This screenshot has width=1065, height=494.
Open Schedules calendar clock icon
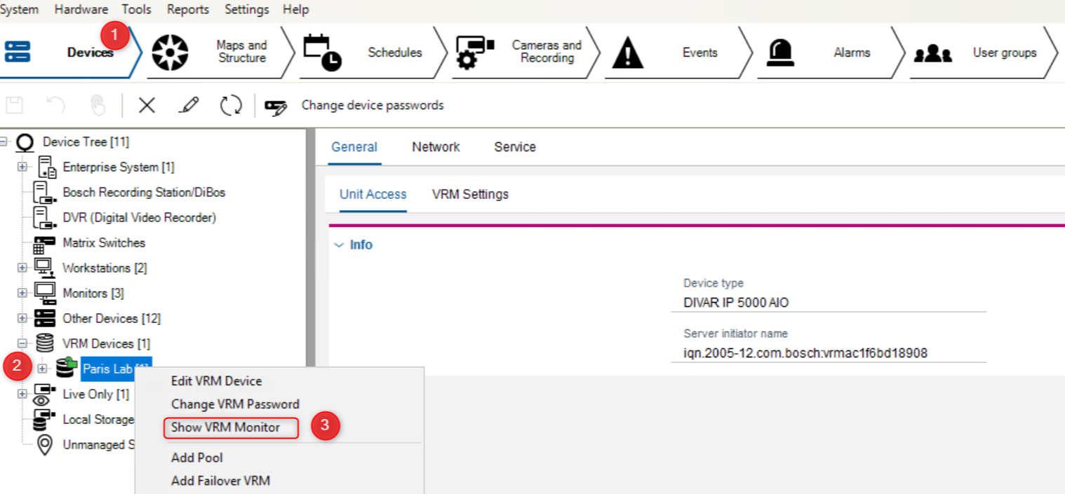(322, 53)
